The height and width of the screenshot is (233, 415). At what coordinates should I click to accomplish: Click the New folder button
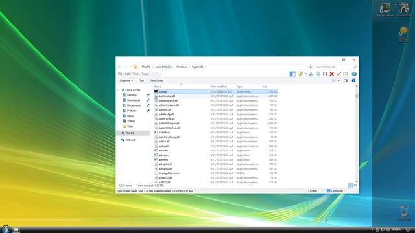click(157, 80)
